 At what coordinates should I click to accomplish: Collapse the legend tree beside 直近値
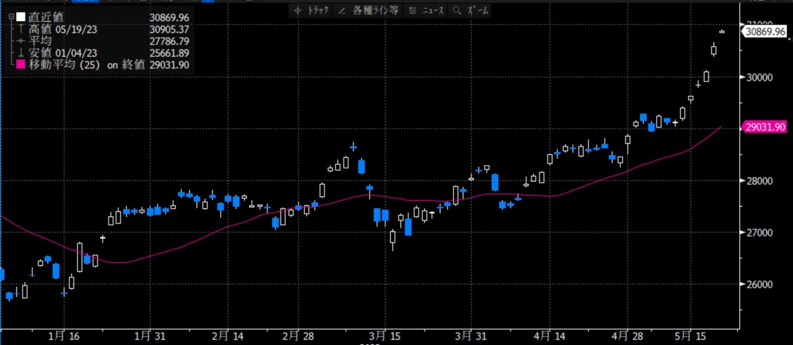click(11, 17)
